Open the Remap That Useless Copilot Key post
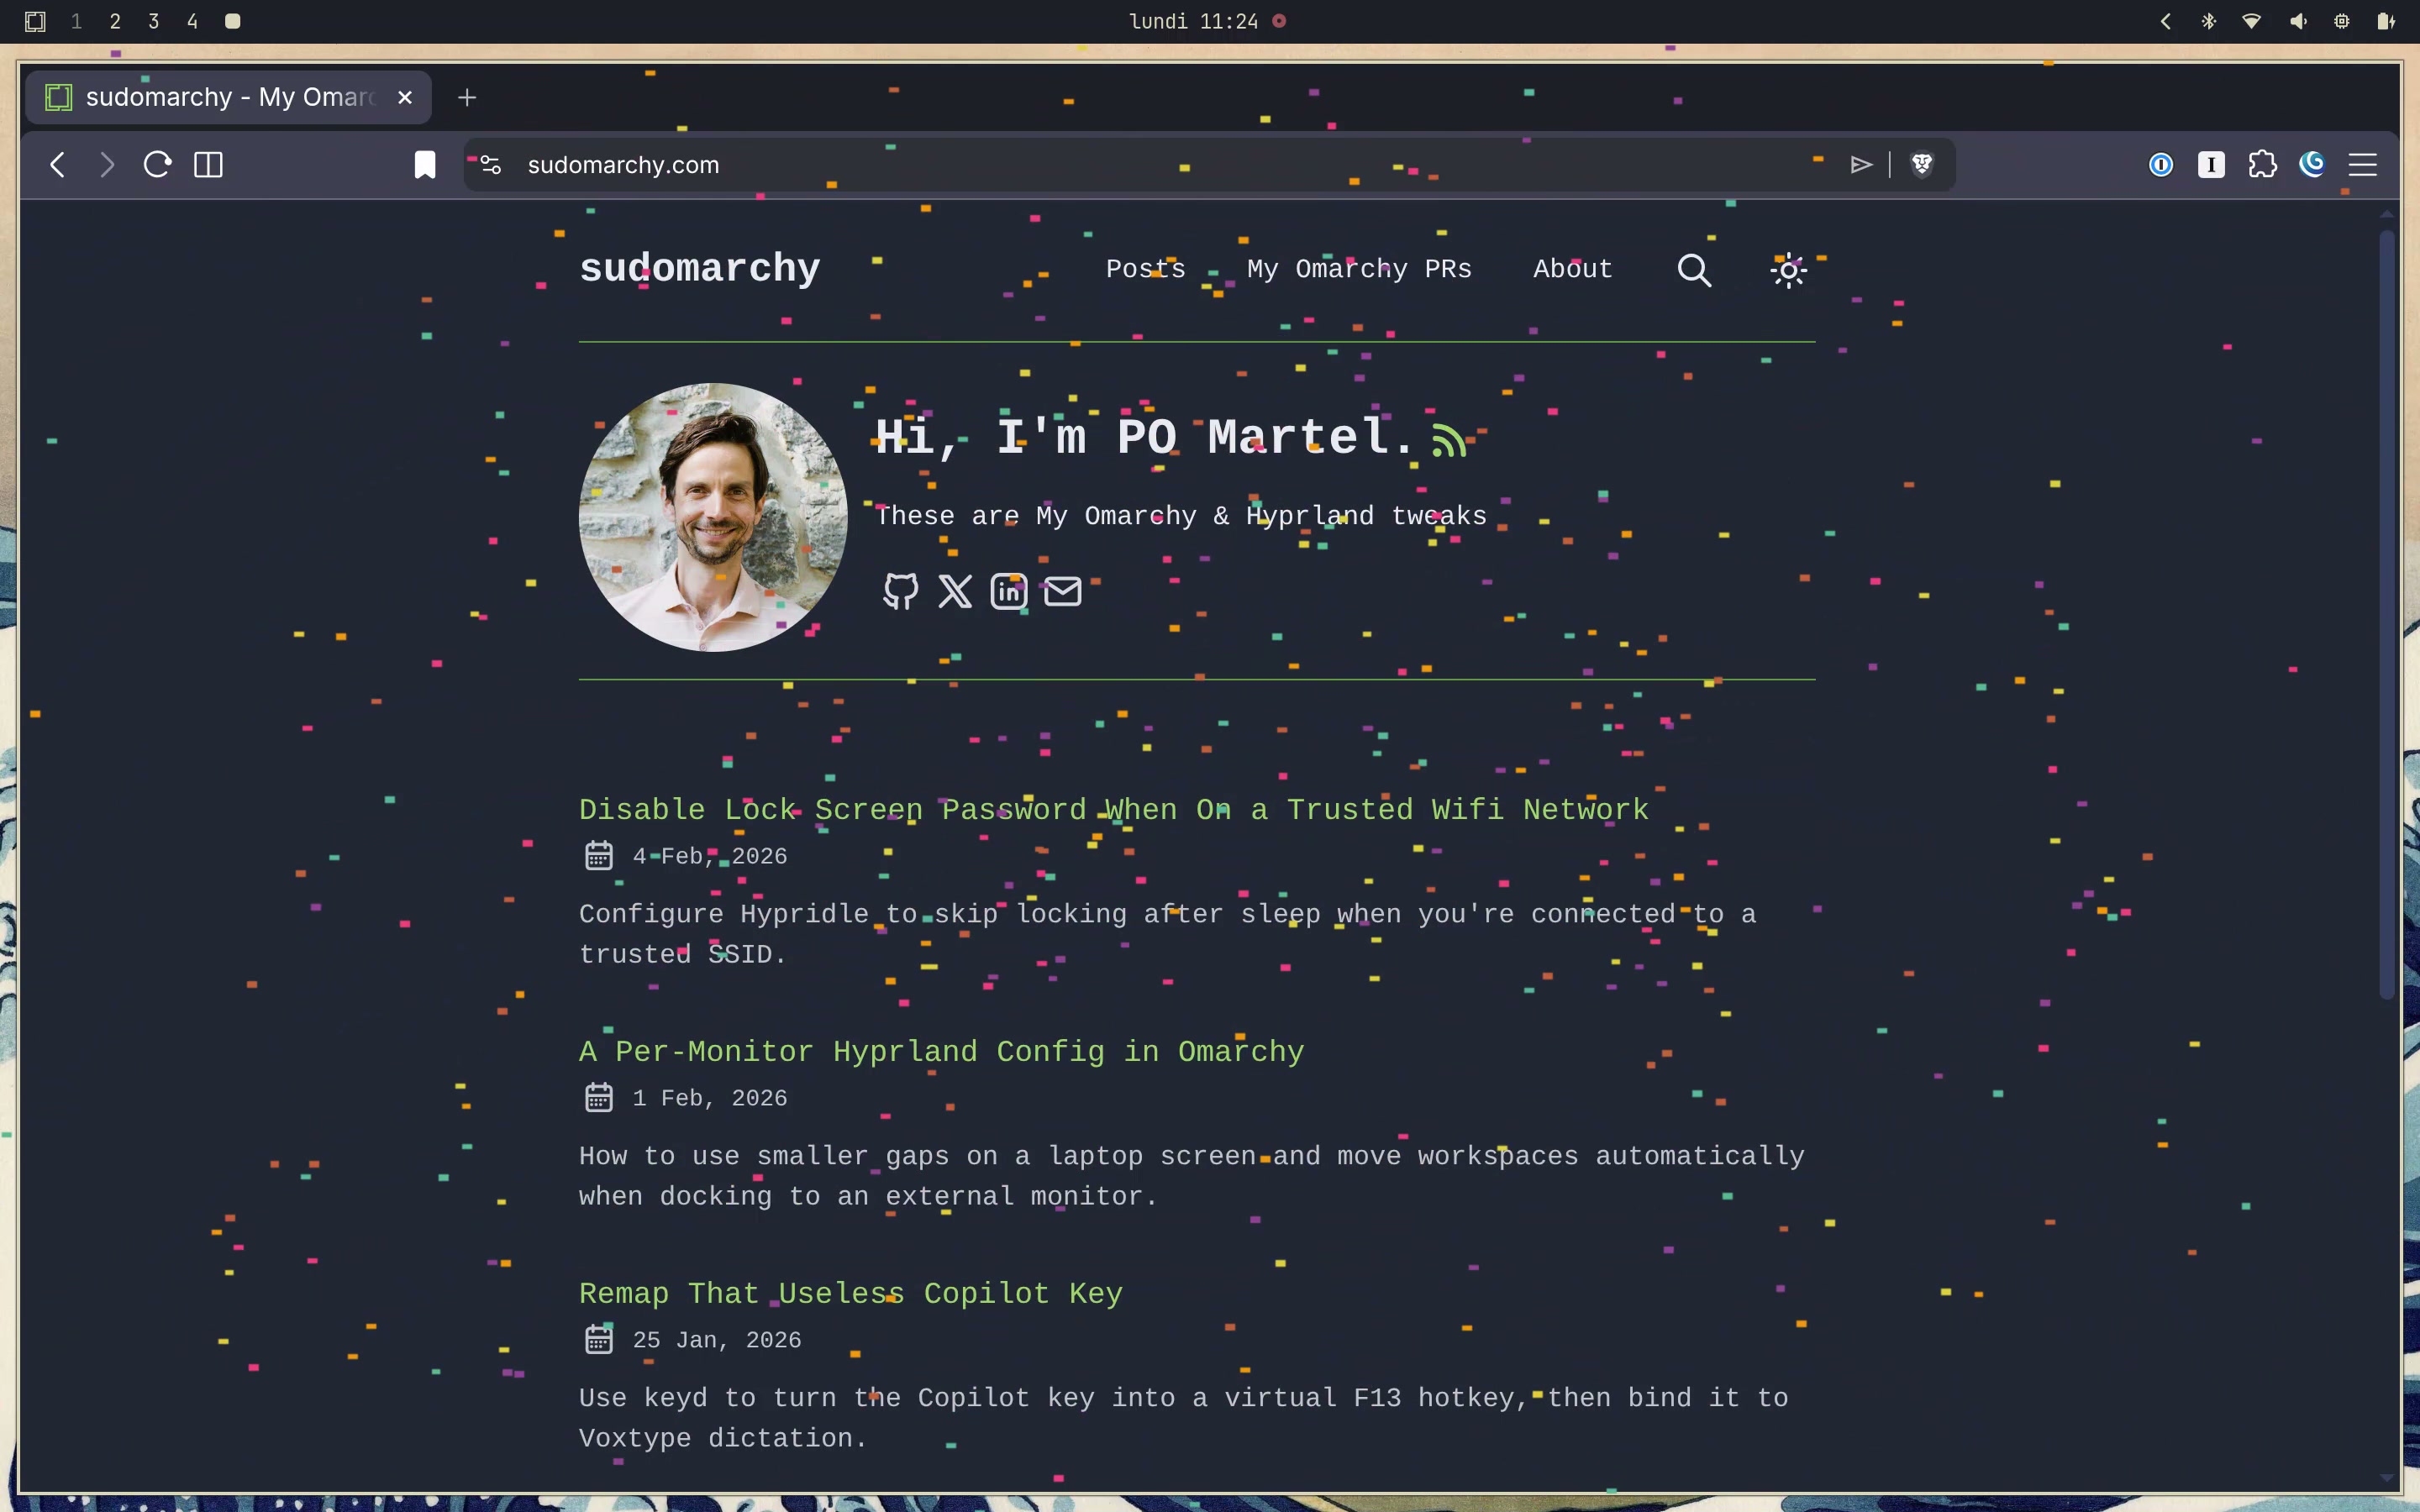The width and height of the screenshot is (2420, 1512). pyautogui.click(x=850, y=1293)
